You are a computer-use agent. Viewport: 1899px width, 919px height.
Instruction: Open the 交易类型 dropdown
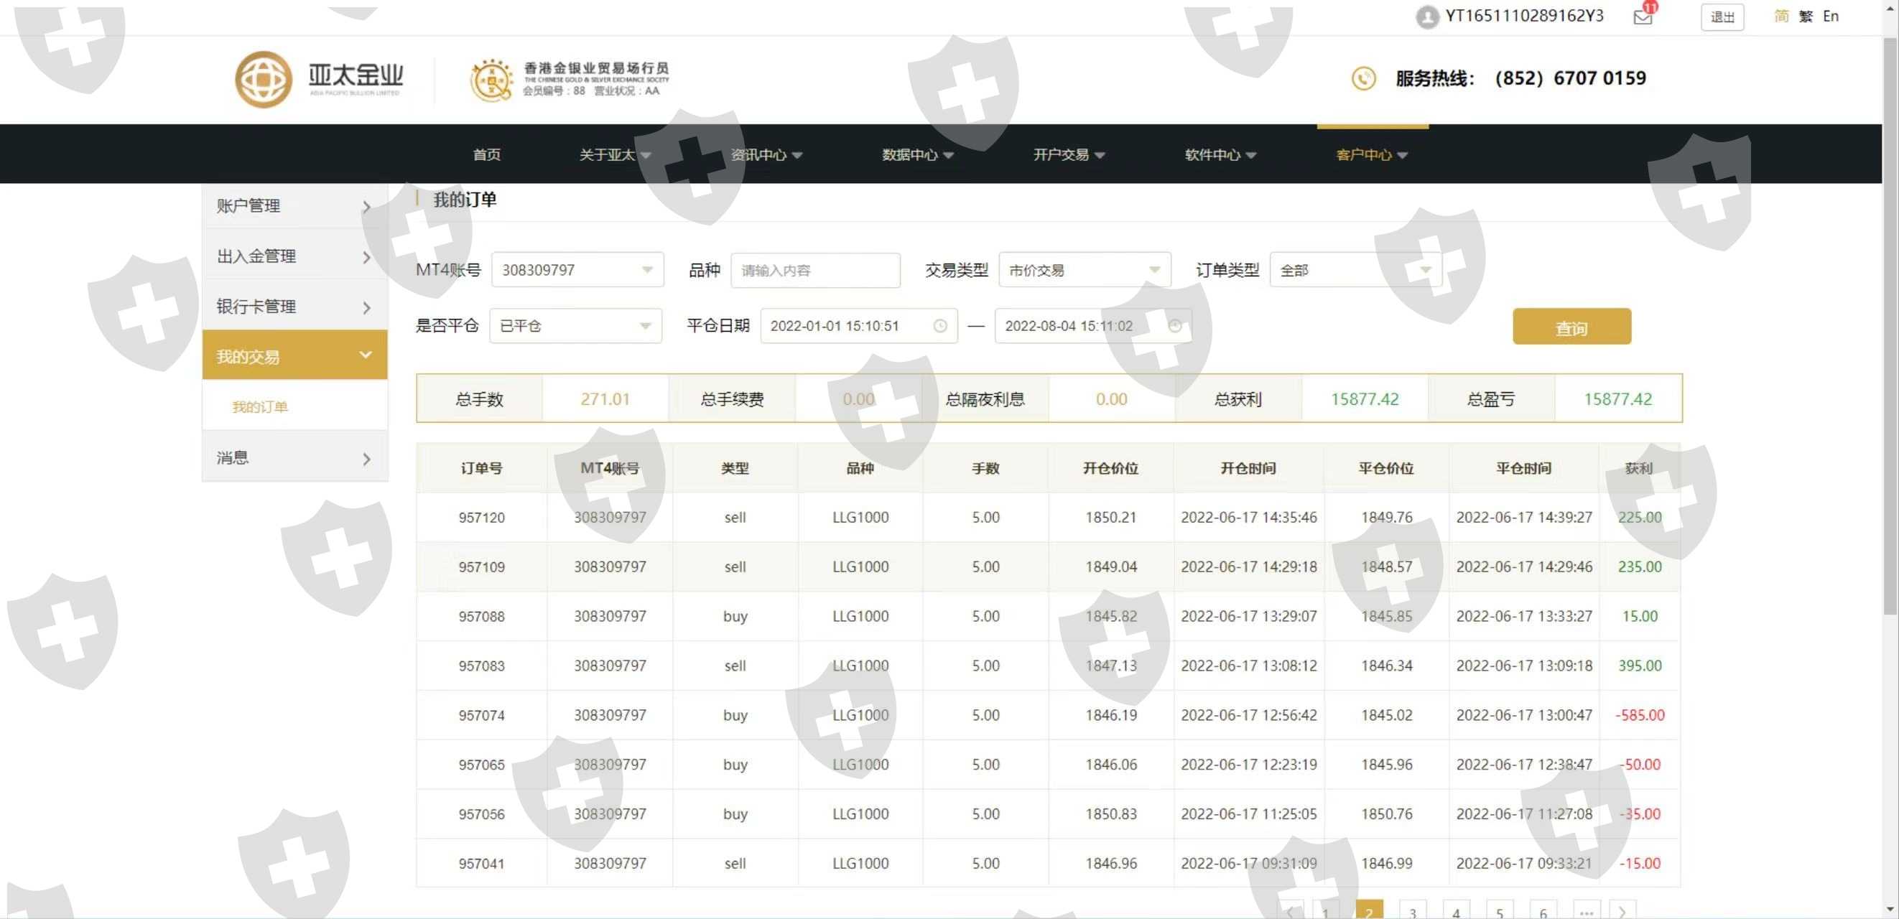click(x=1084, y=270)
